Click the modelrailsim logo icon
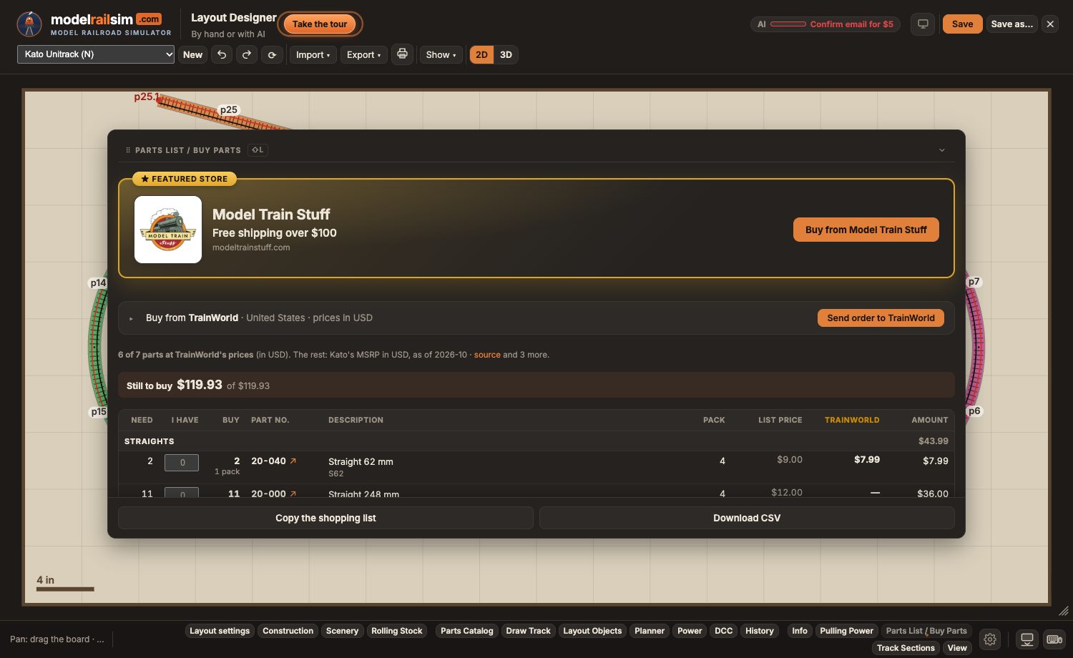The height and width of the screenshot is (658, 1073). [x=29, y=24]
